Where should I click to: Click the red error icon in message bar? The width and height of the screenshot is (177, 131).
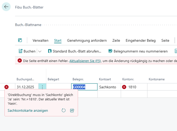click(x=20, y=61)
